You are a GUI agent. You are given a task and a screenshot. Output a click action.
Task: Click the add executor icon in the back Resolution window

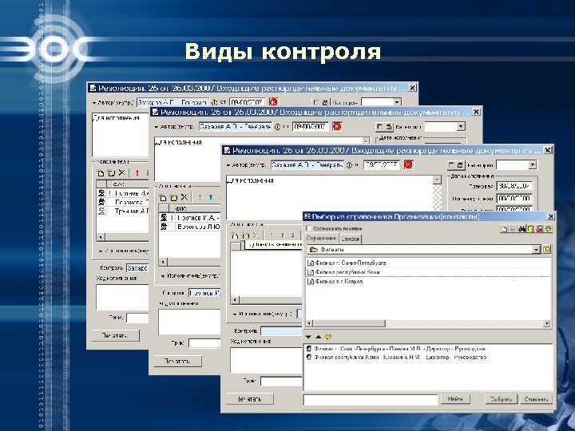tap(100, 172)
